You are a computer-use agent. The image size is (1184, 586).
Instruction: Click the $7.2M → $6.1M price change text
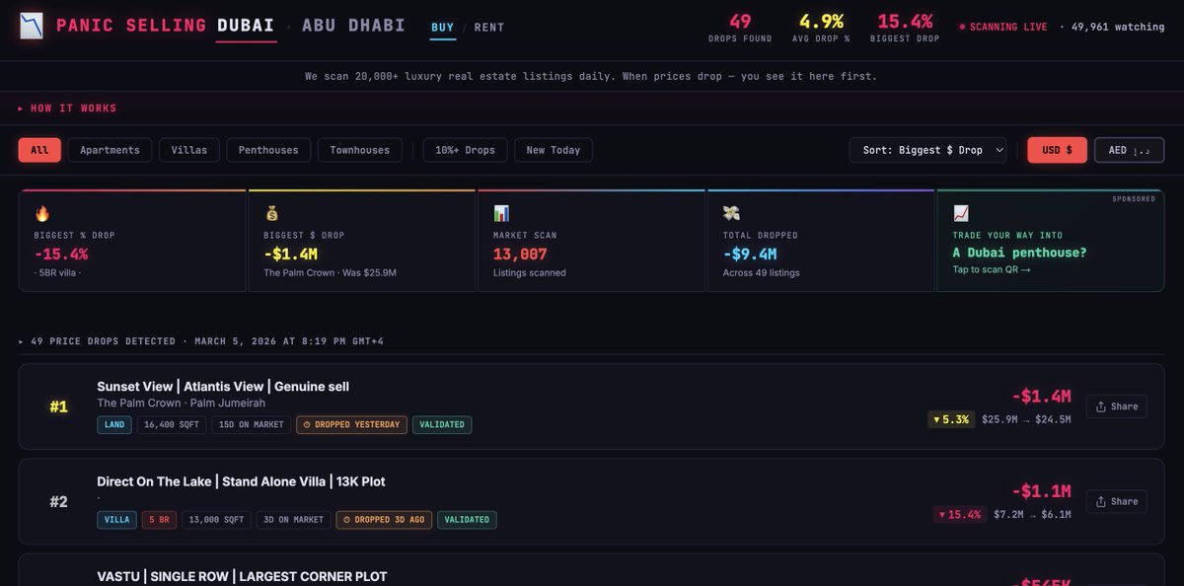click(1032, 514)
